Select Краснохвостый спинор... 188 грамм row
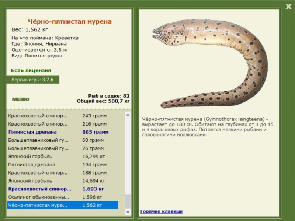Viewport: 295px width, 221px height. [x=63, y=173]
